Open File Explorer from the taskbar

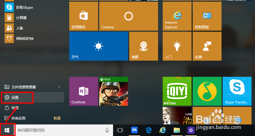177,130
